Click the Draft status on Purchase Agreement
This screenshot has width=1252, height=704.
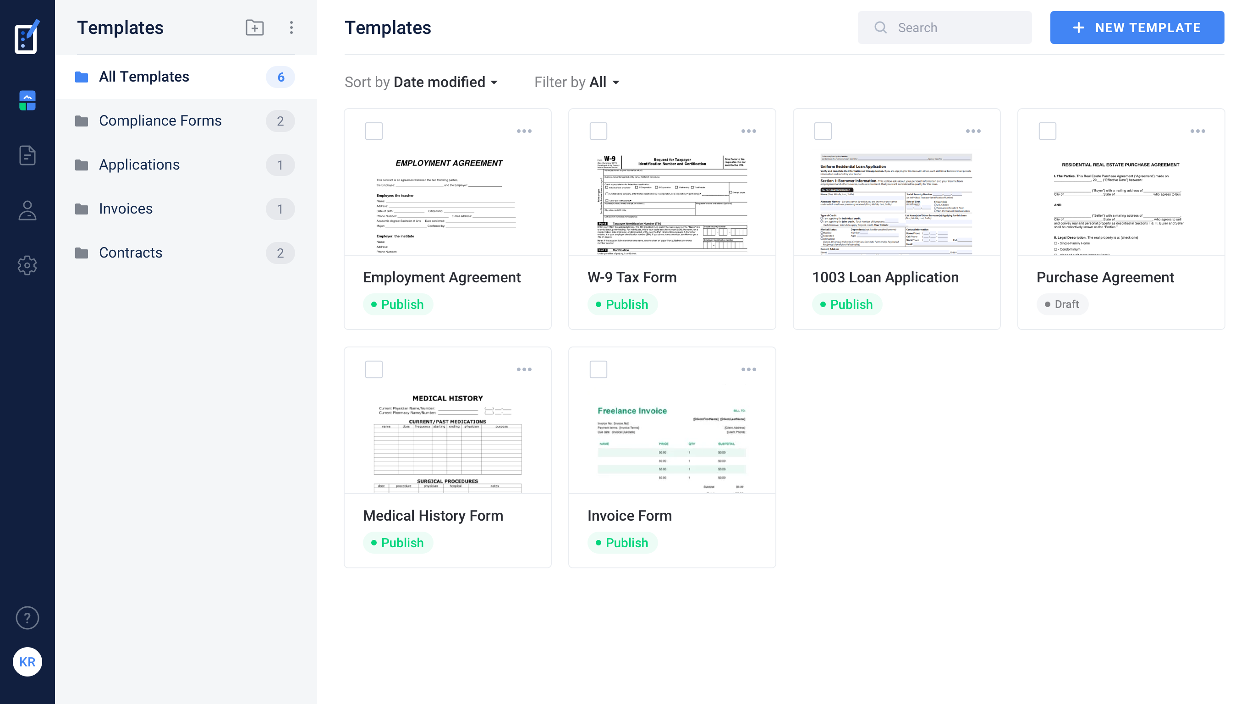pos(1062,304)
